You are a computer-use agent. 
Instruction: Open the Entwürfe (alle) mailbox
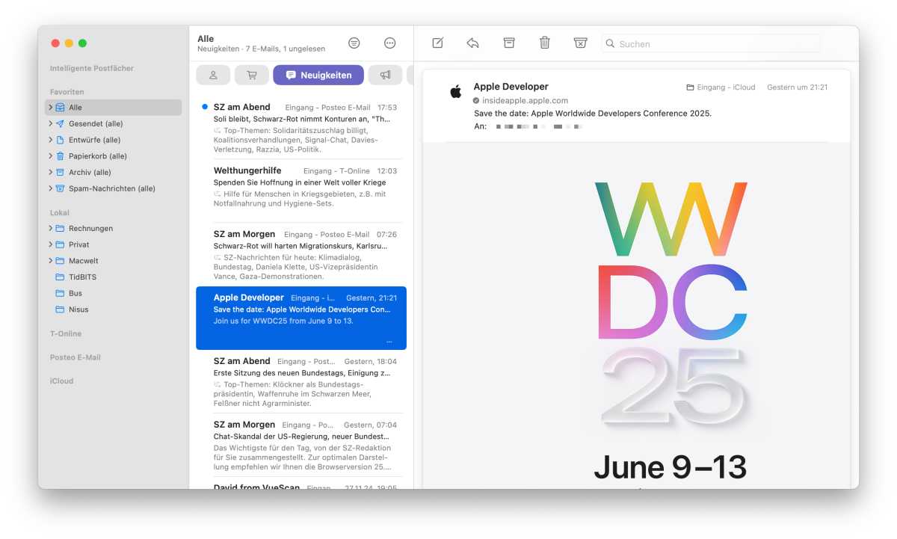[113, 140]
